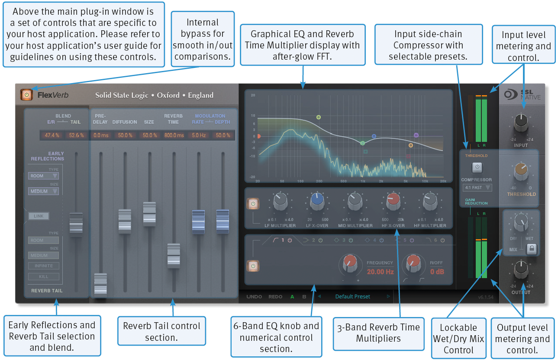Click the 5.0 Hz modulation rate value
The width and height of the screenshot is (558, 362).
(x=199, y=135)
